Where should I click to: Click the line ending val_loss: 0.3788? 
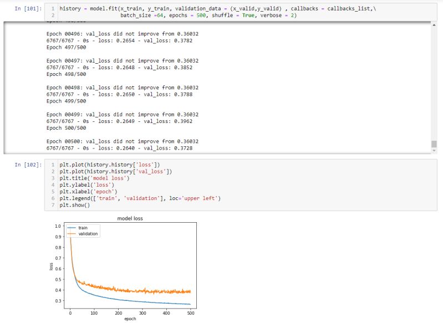pyautogui.click(x=119, y=94)
